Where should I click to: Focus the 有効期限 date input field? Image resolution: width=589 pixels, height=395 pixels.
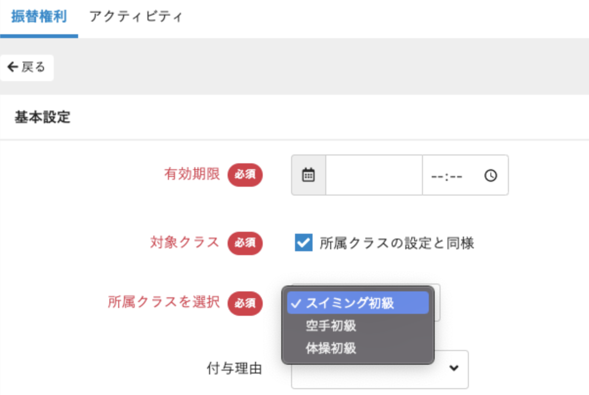[374, 176]
